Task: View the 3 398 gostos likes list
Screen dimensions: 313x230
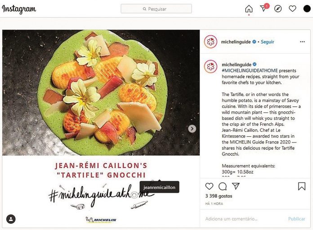Action: tap(219, 196)
